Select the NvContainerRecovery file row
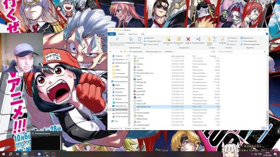The height and width of the screenshot is (157, 280). [177, 73]
